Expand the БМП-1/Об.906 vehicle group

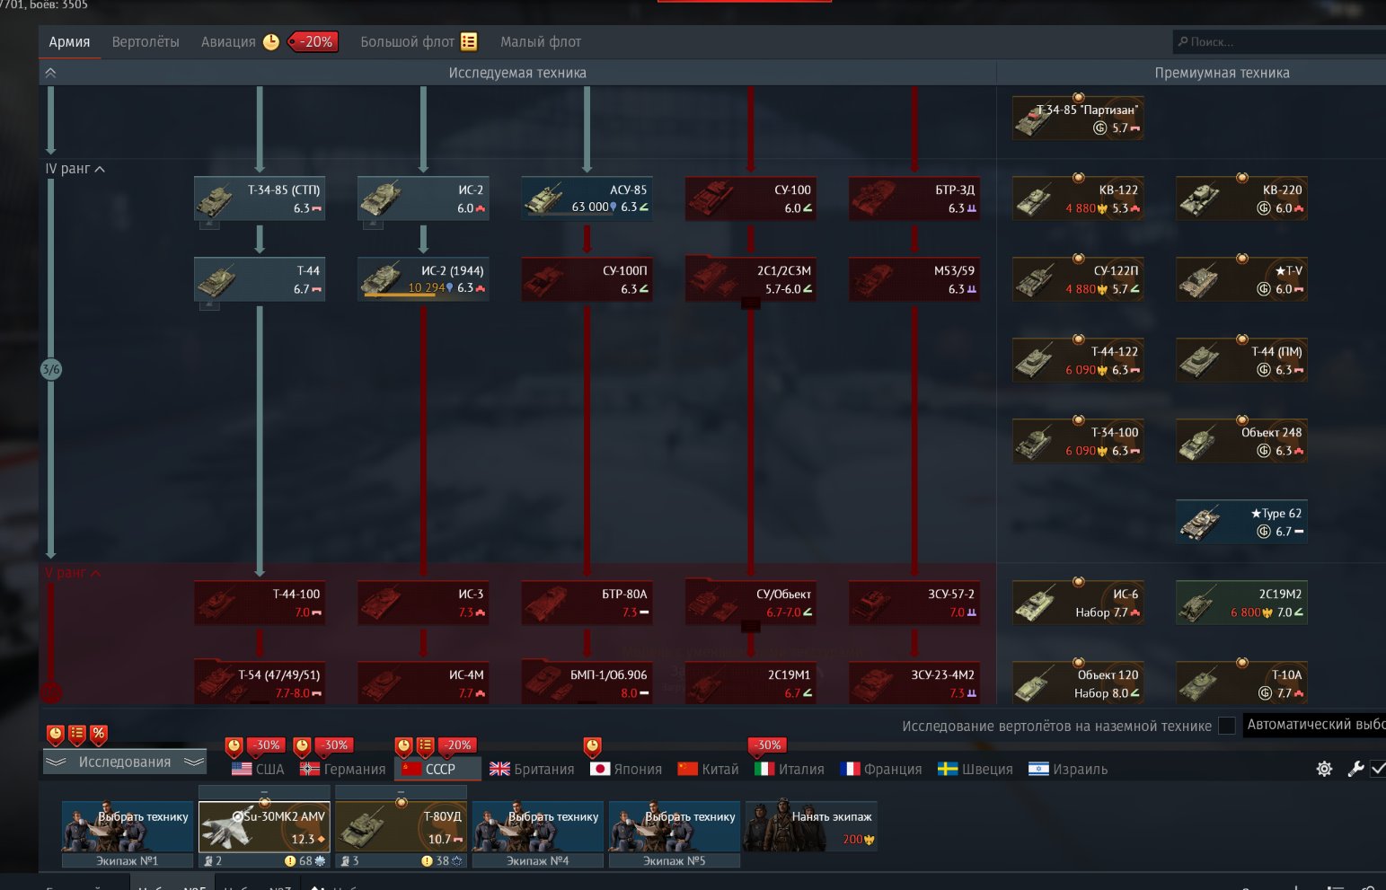[x=587, y=683]
